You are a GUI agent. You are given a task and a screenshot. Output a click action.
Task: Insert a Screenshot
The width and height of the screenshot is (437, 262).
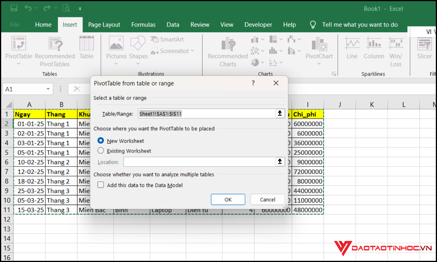[172, 51]
